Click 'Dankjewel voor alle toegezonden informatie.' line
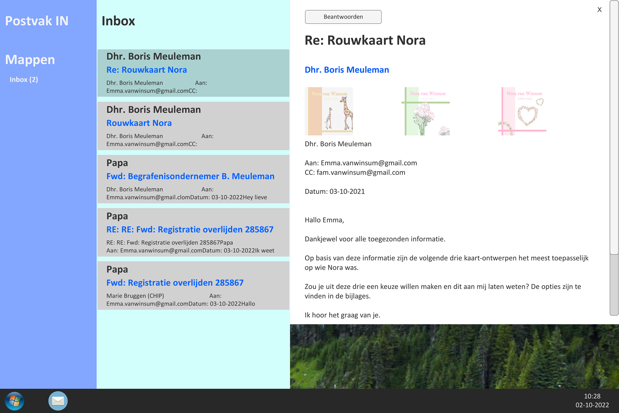Screen dimensions: 619x413 tap(375, 239)
